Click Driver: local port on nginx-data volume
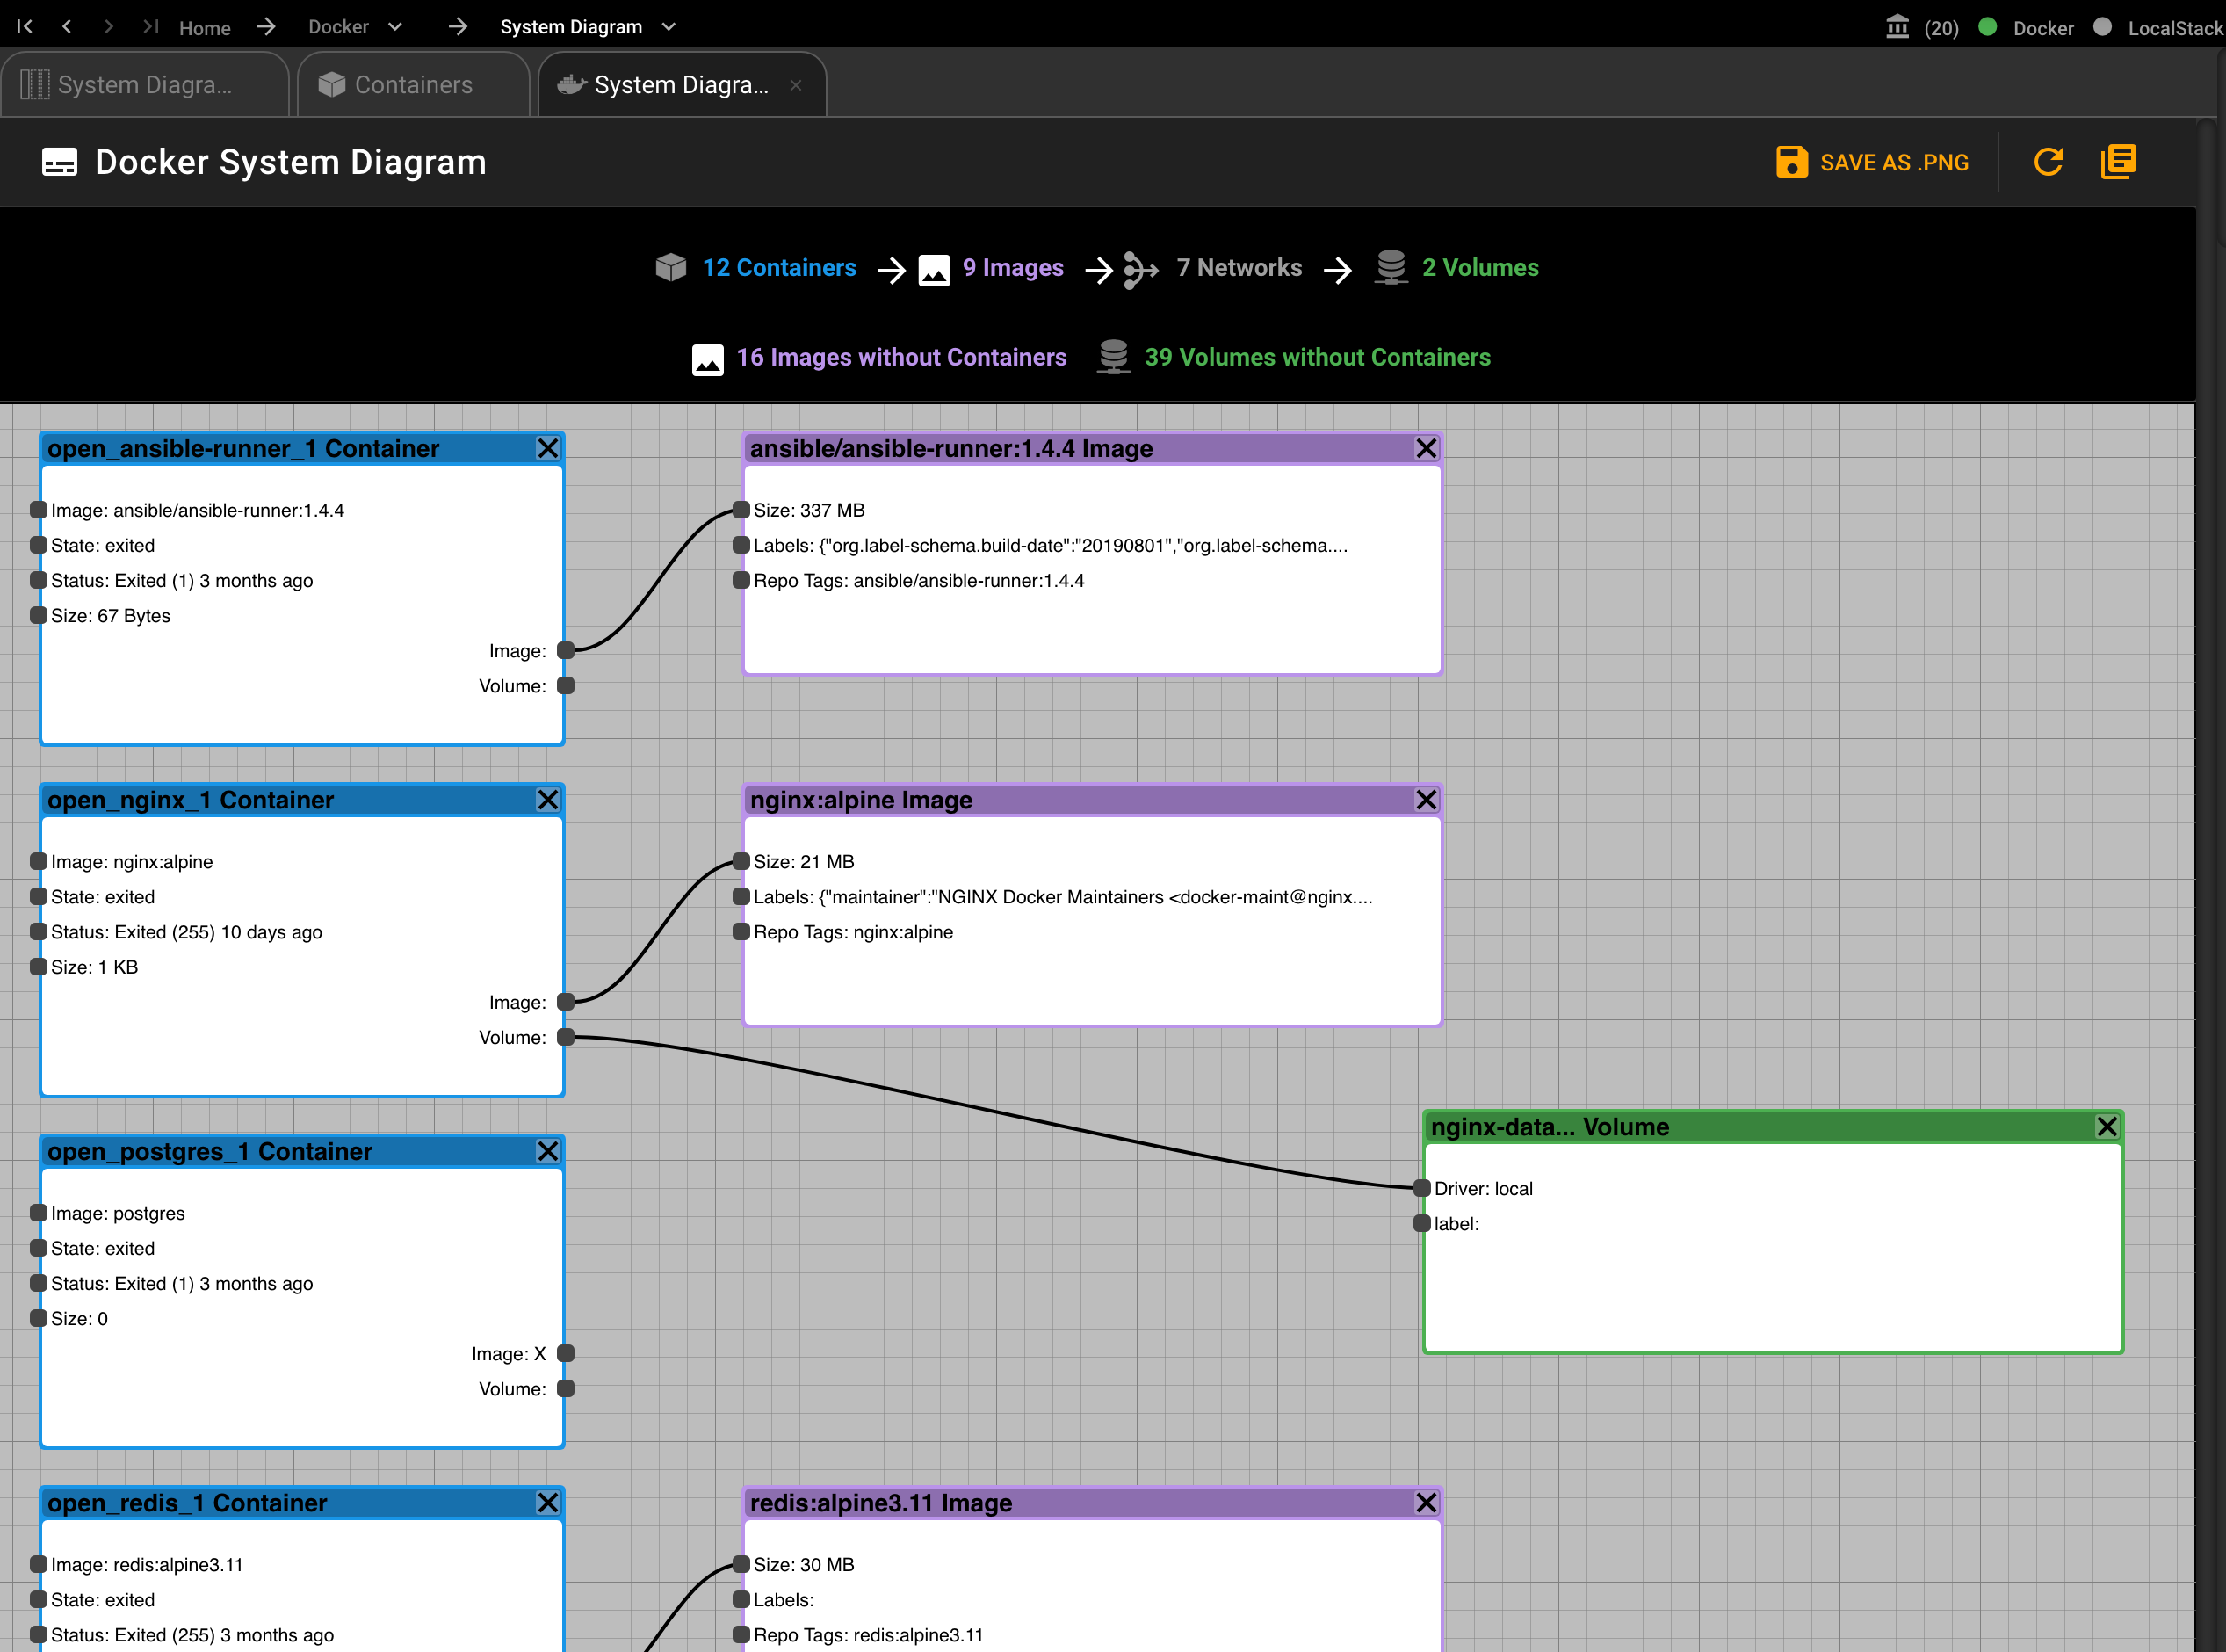This screenshot has width=2226, height=1652. [x=1421, y=1188]
